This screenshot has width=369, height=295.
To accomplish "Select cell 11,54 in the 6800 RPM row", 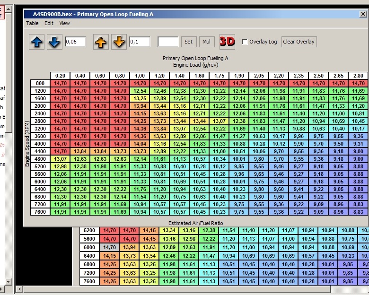I will (140, 197).
